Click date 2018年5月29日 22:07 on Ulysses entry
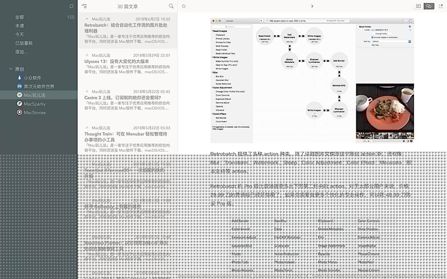Screen dimensions: 447x279 click(153, 55)
